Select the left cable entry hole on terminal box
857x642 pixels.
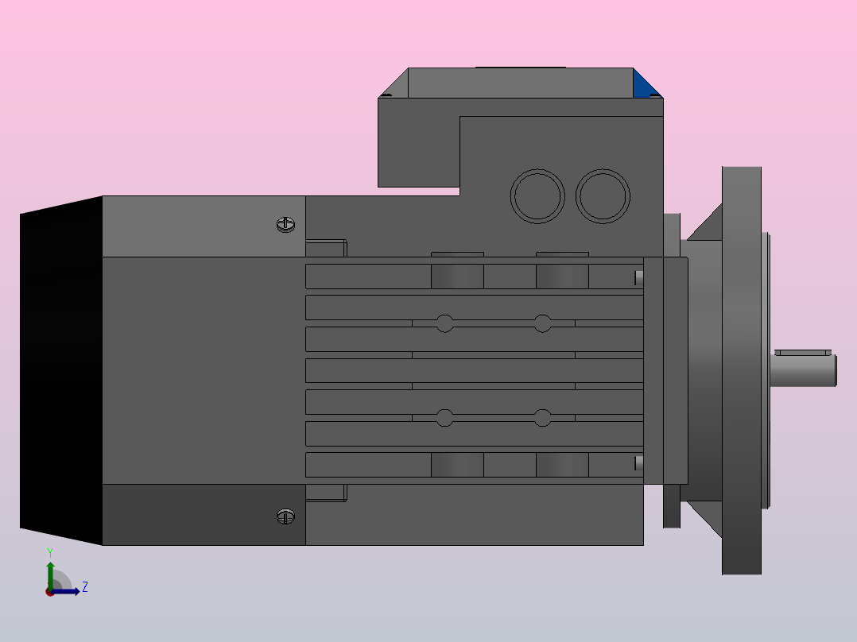[537, 196]
